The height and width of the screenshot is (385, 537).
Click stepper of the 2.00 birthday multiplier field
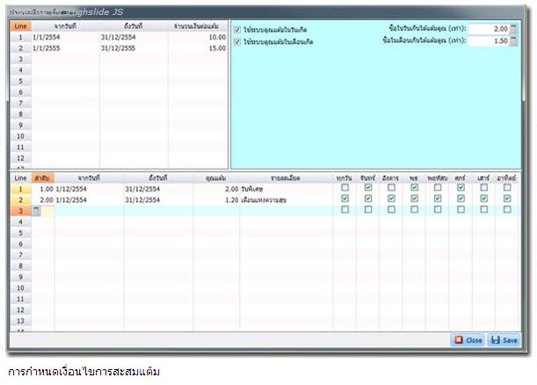pos(514,29)
